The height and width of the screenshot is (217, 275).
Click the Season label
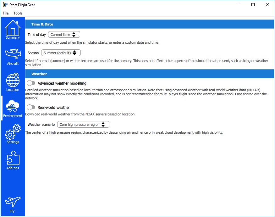click(x=33, y=53)
